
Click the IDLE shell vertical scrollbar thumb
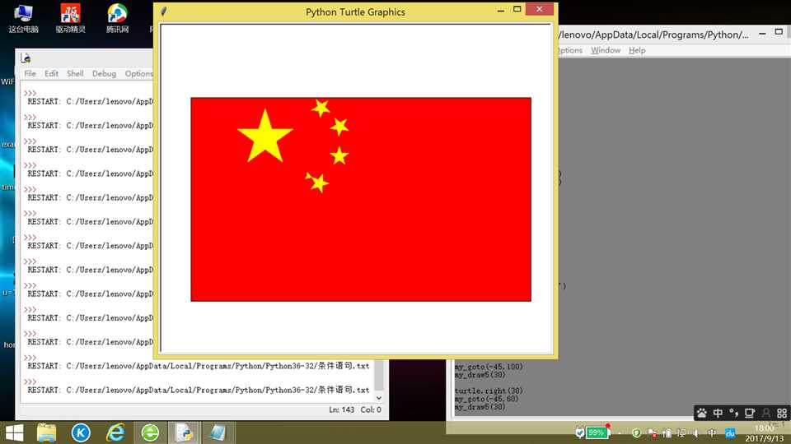pos(379,376)
